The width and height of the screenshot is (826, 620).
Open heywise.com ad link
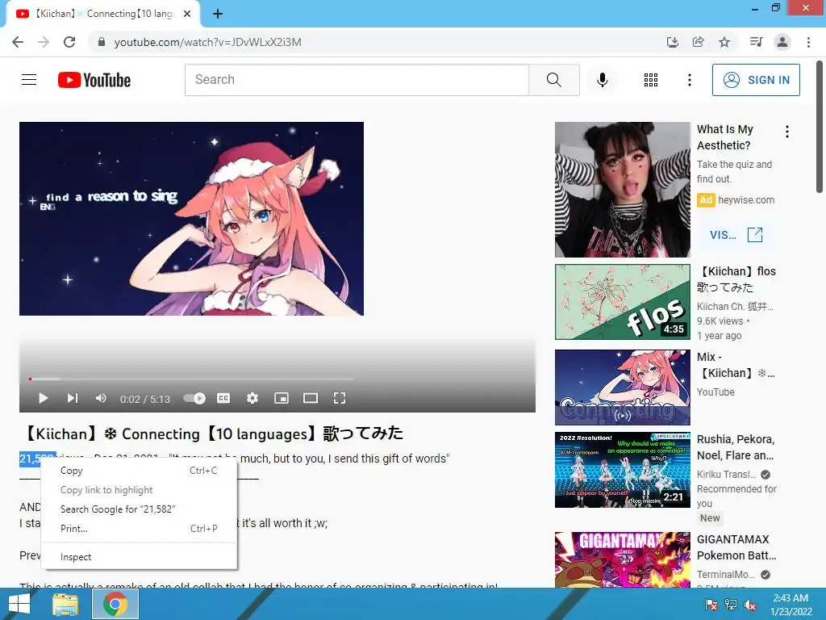[x=746, y=200]
